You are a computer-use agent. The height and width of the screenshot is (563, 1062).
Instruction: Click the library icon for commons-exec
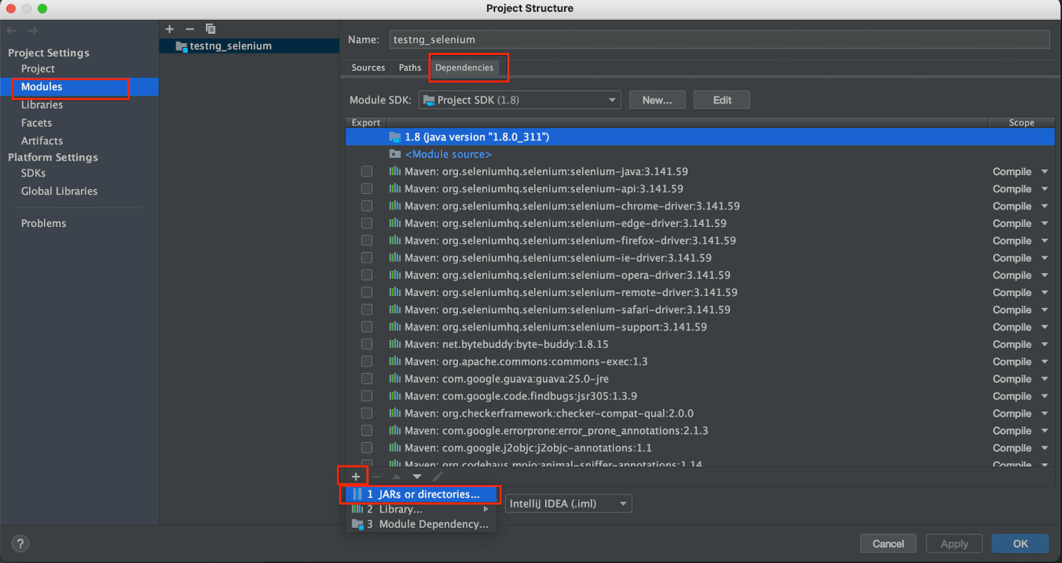tap(395, 361)
